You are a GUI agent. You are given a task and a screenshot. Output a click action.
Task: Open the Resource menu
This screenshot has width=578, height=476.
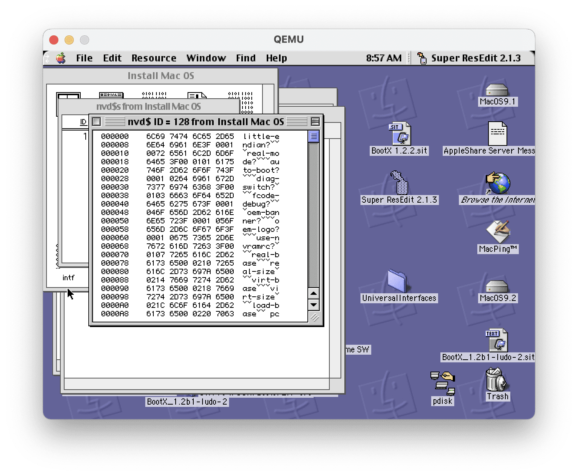[x=154, y=58]
